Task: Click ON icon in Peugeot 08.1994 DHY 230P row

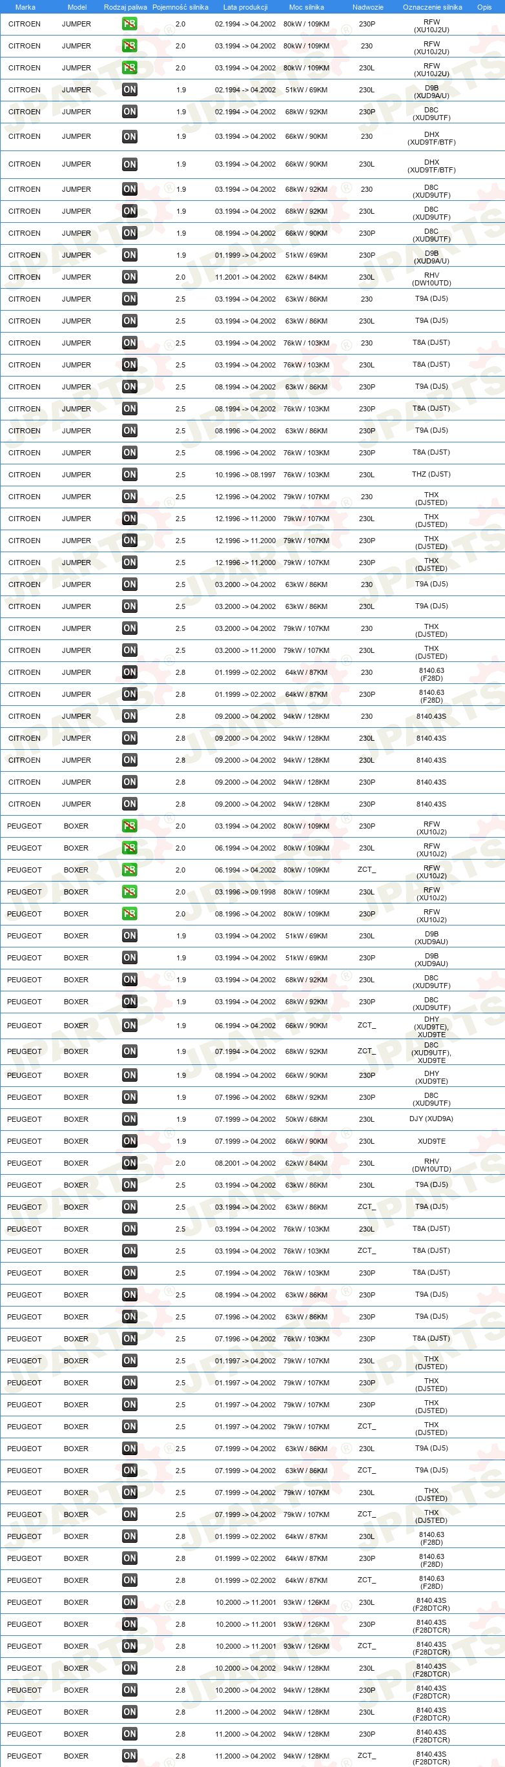Action: 129,1075
